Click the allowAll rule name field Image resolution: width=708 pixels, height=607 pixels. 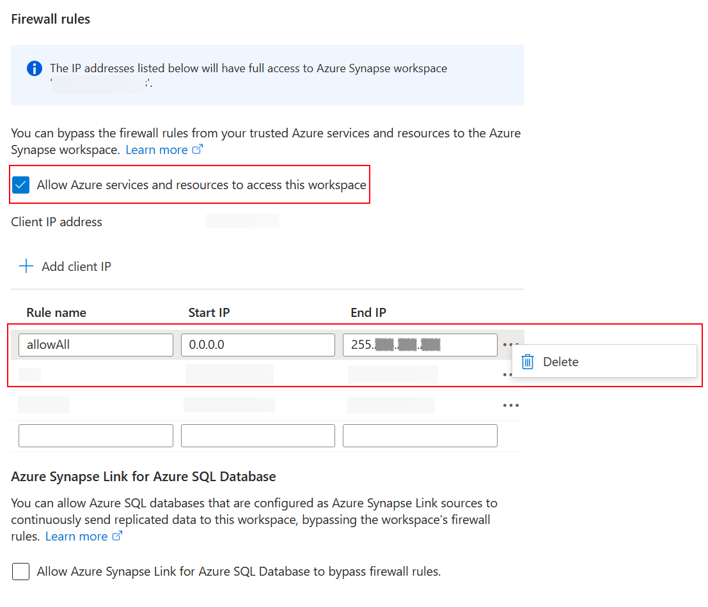pos(95,344)
